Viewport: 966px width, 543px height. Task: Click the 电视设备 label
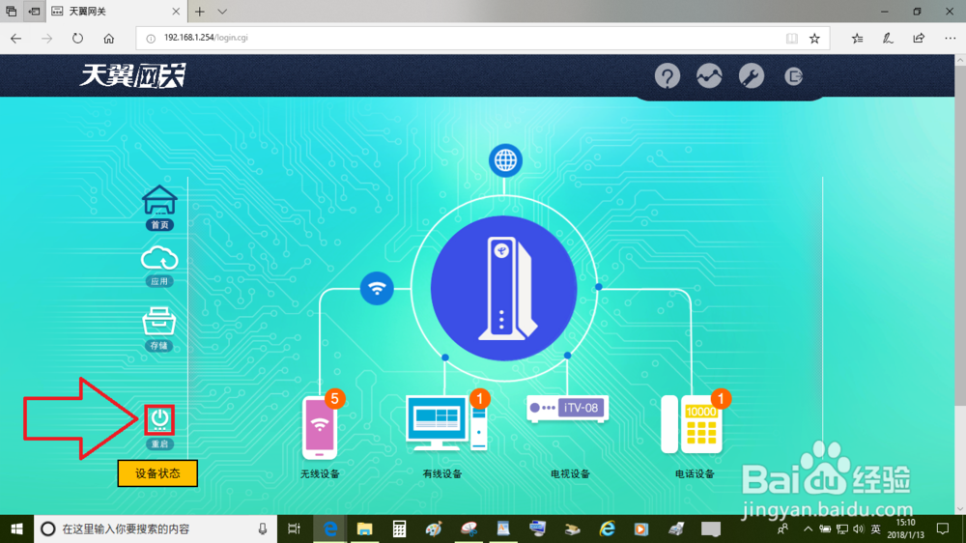[570, 474]
